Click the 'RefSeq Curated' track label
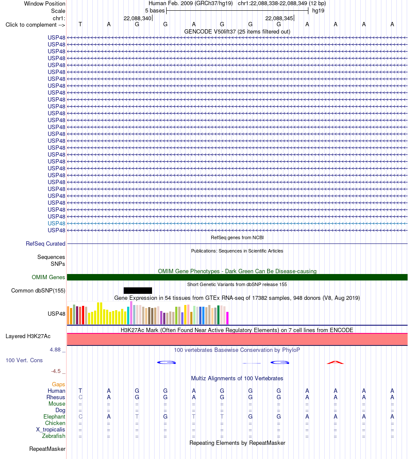 click(x=45, y=243)
